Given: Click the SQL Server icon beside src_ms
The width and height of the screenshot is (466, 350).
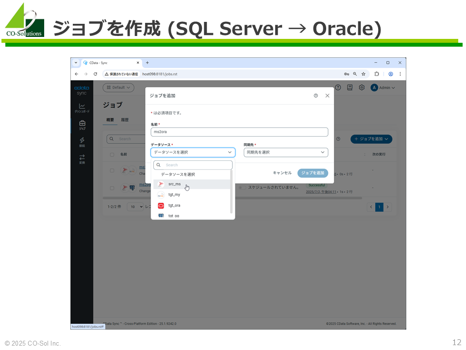Looking at the screenshot, I should coord(161,184).
